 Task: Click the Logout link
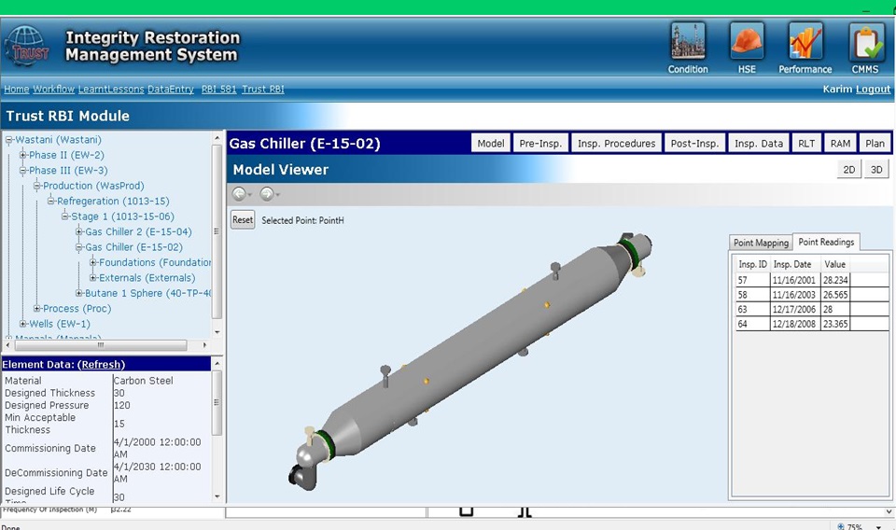point(873,90)
